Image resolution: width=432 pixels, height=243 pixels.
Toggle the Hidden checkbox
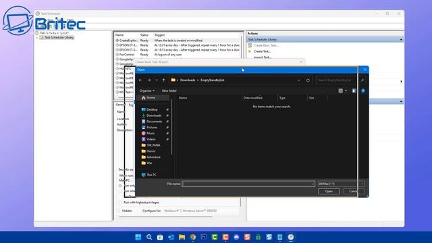(x=118, y=211)
